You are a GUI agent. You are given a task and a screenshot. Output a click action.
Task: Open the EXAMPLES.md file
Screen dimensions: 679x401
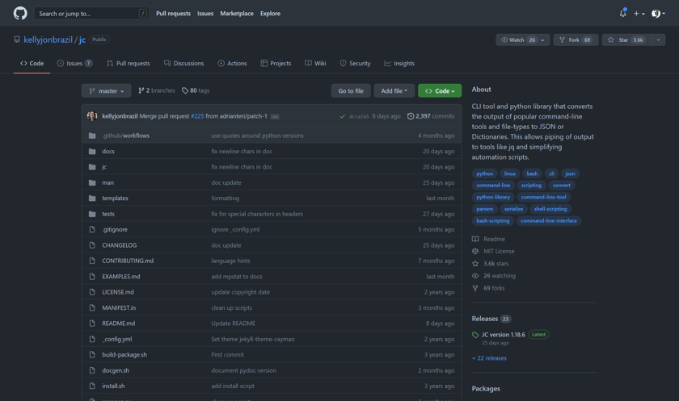[120, 277]
